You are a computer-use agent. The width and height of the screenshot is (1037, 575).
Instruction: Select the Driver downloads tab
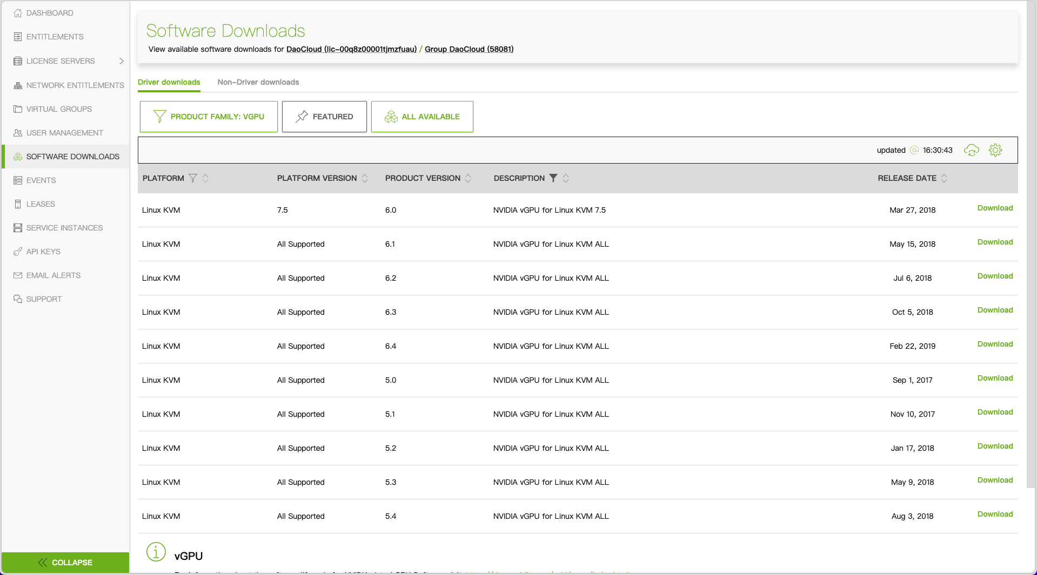click(x=169, y=82)
